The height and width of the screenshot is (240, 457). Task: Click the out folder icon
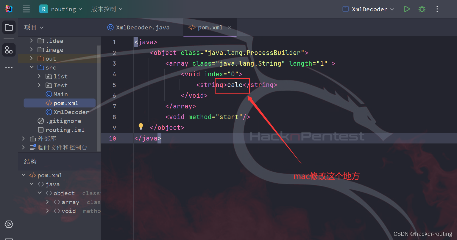41,59
